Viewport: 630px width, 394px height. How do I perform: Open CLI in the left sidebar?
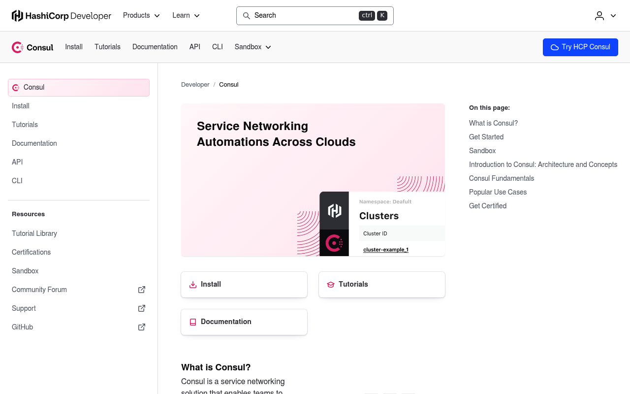79,181
